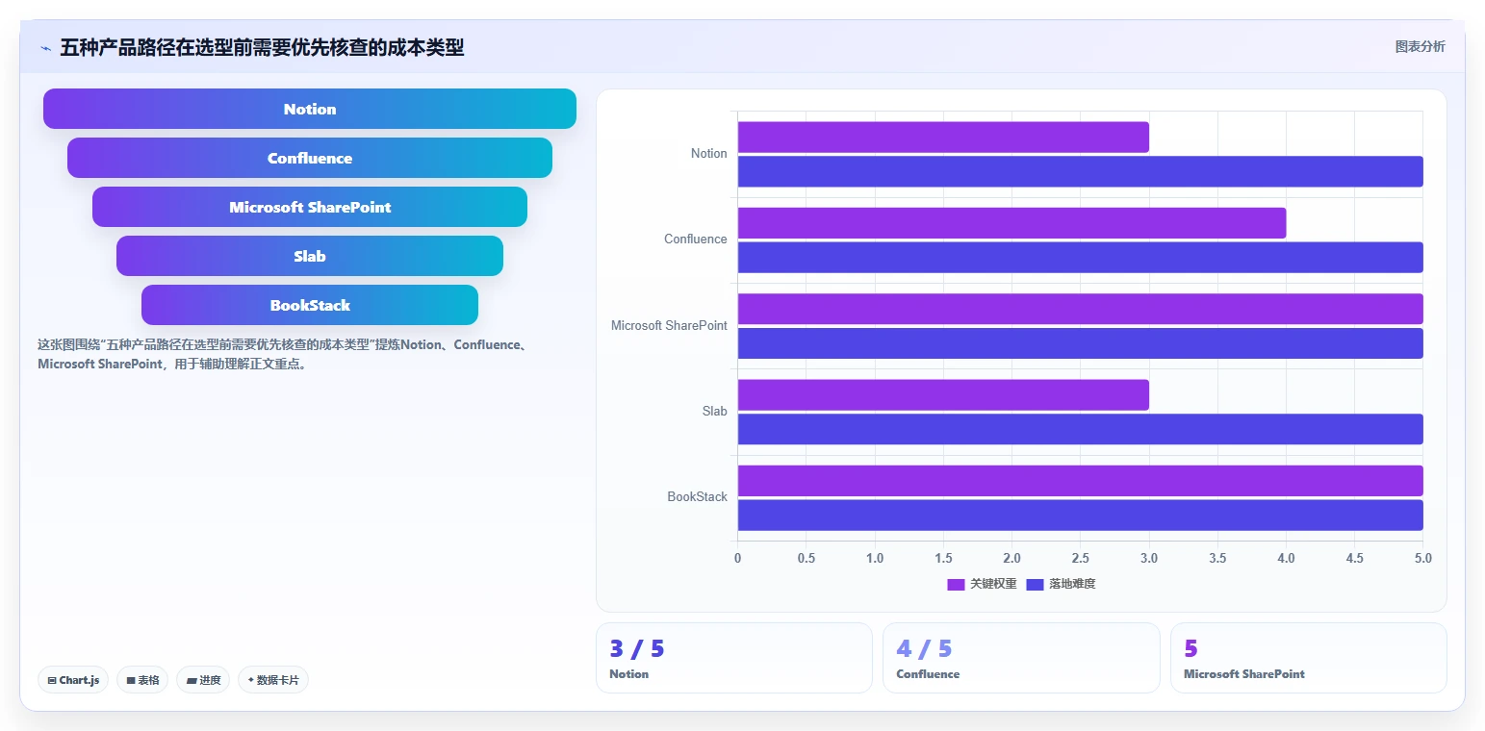Image resolution: width=1485 pixels, height=731 pixels.
Task: Click the 落地难度 legend text
Action: coord(1072,584)
